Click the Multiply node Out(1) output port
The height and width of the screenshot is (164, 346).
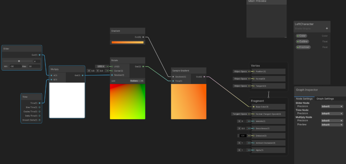pos(82,75)
